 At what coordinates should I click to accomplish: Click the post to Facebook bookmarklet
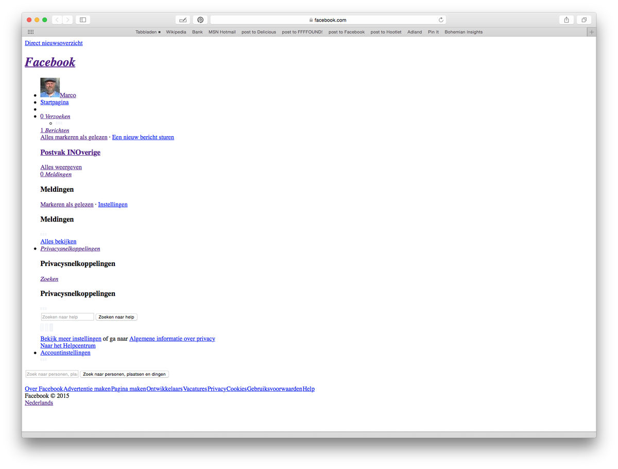(x=347, y=32)
